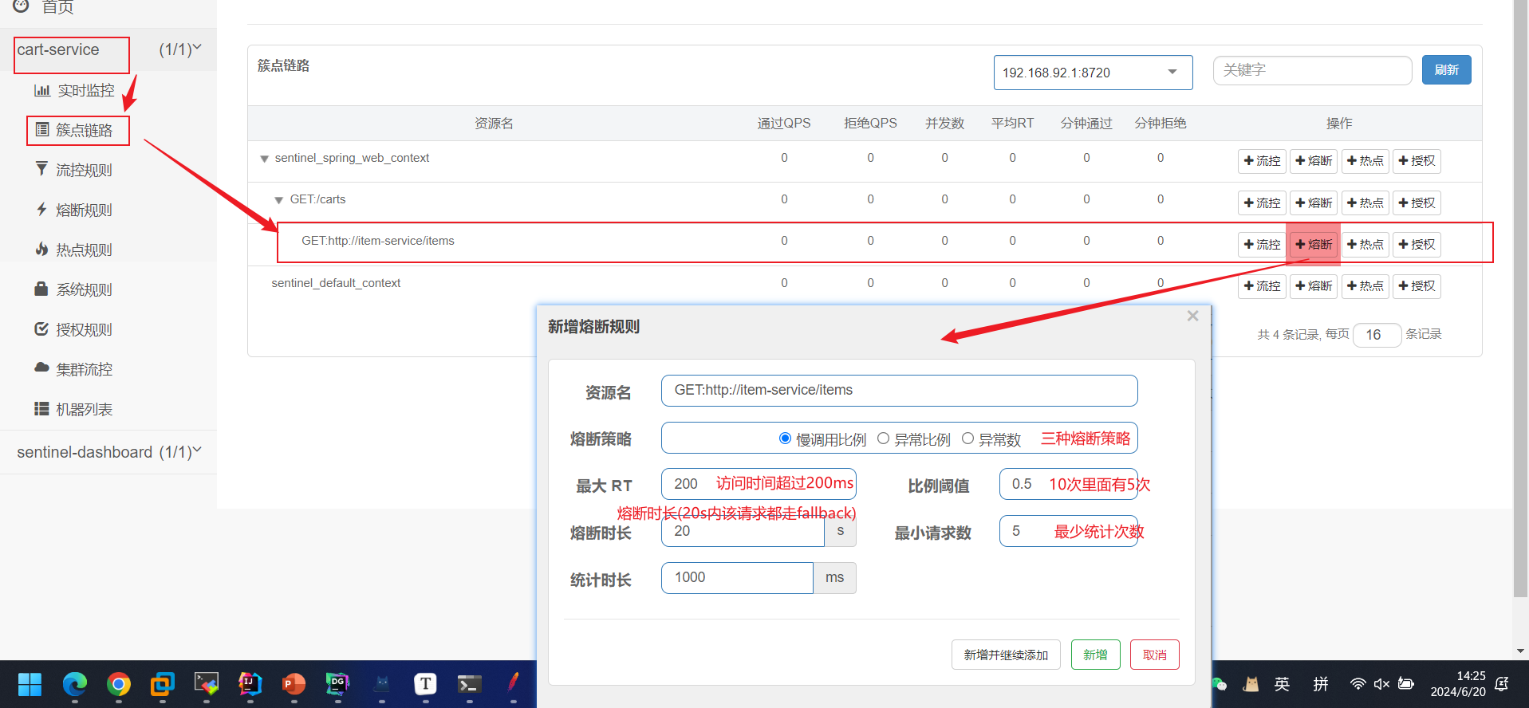The width and height of the screenshot is (1529, 708).
Task: Click the 熔断时长 field with 20
Action: click(743, 531)
